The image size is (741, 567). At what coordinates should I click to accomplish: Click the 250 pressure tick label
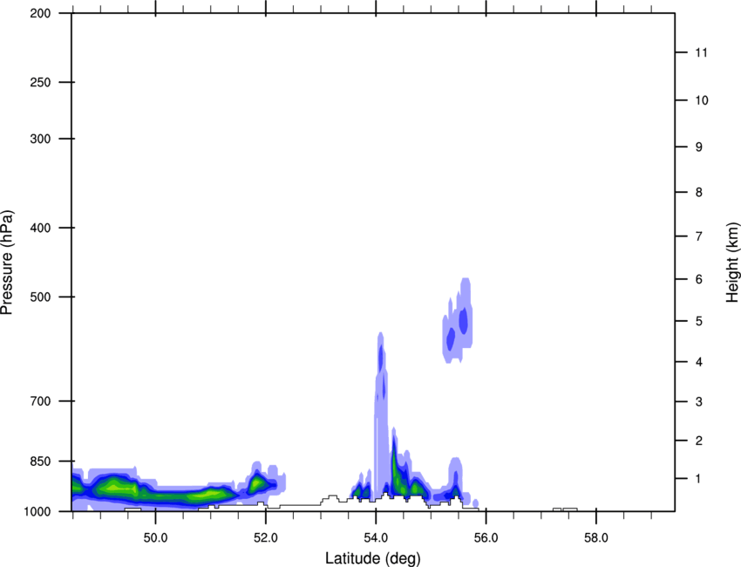click(40, 82)
